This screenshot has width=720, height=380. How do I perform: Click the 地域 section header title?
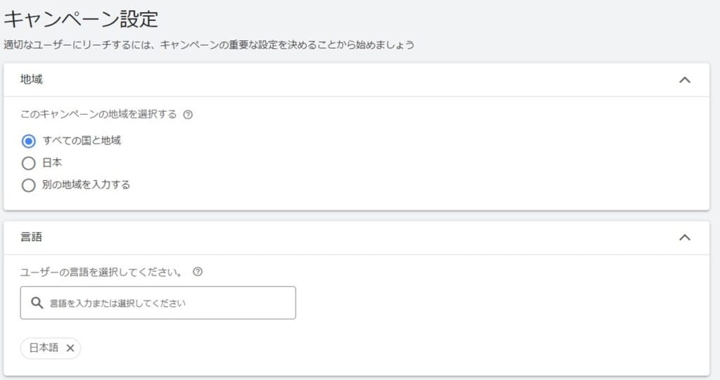tap(31, 80)
